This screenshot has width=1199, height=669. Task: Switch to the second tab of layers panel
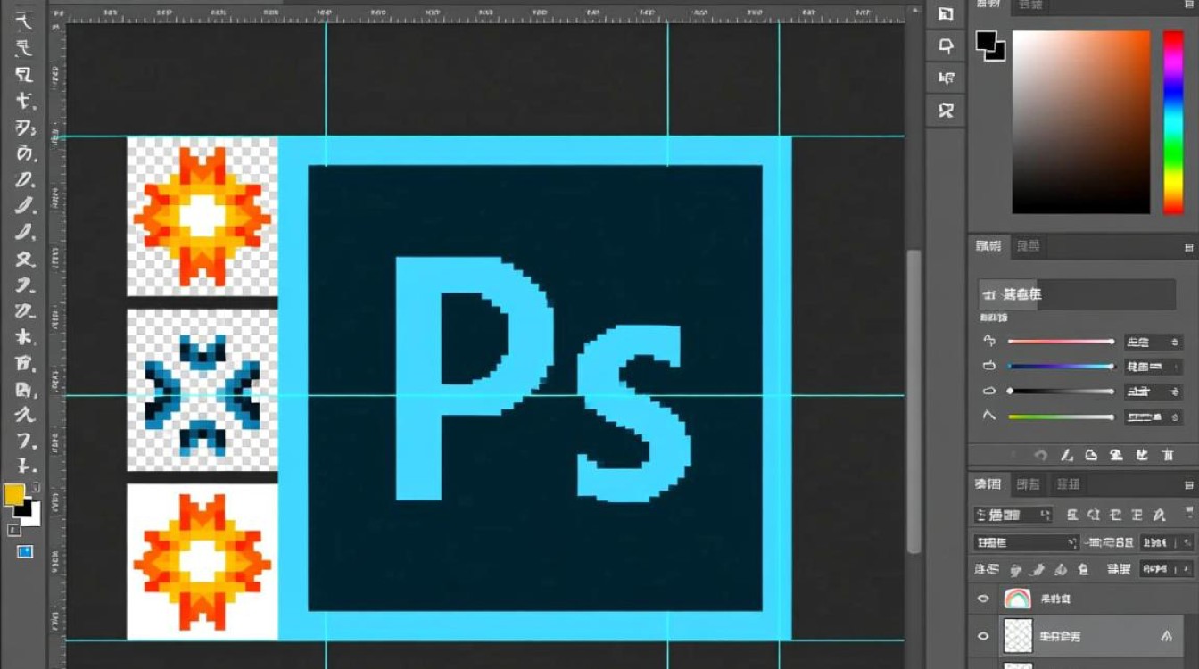point(1029,484)
